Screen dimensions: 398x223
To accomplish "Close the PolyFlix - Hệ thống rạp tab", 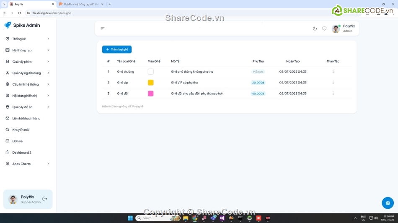I will [102, 4].
